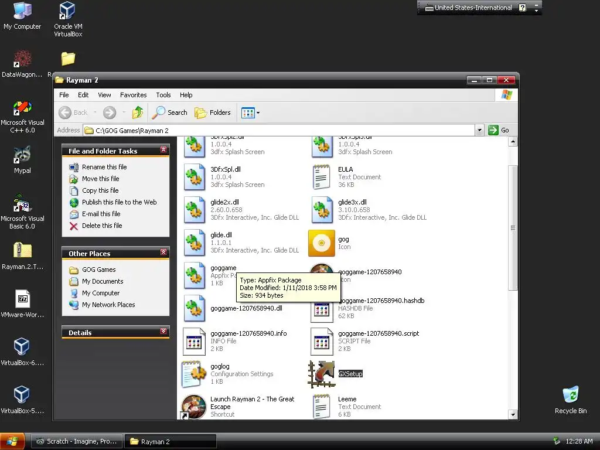Select the goggame-1207658940.script file icon
600x450 pixels.
(322, 342)
